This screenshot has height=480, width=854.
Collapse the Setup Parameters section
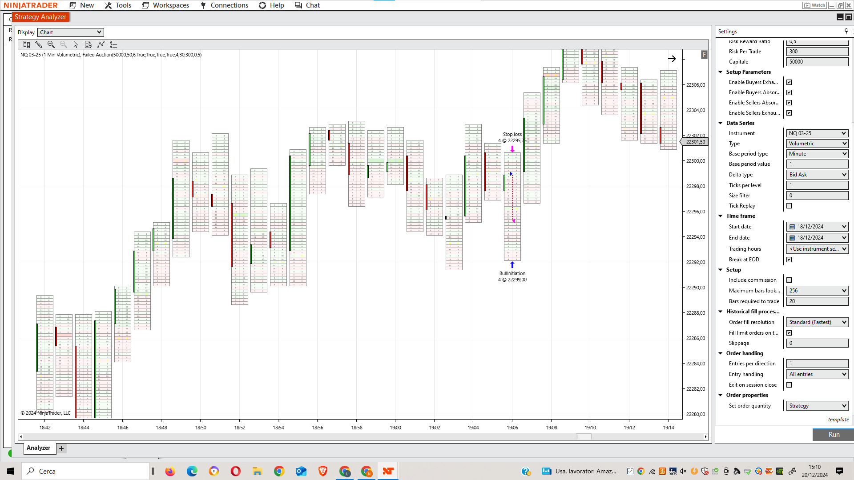click(721, 72)
